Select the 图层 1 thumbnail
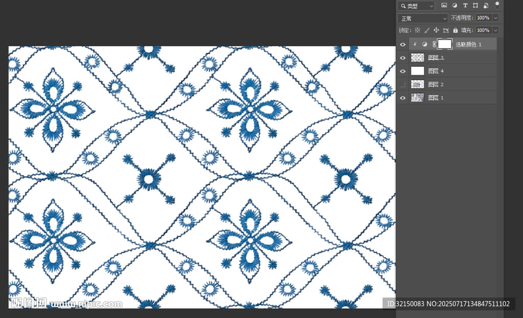The image size is (523, 318). (x=417, y=98)
